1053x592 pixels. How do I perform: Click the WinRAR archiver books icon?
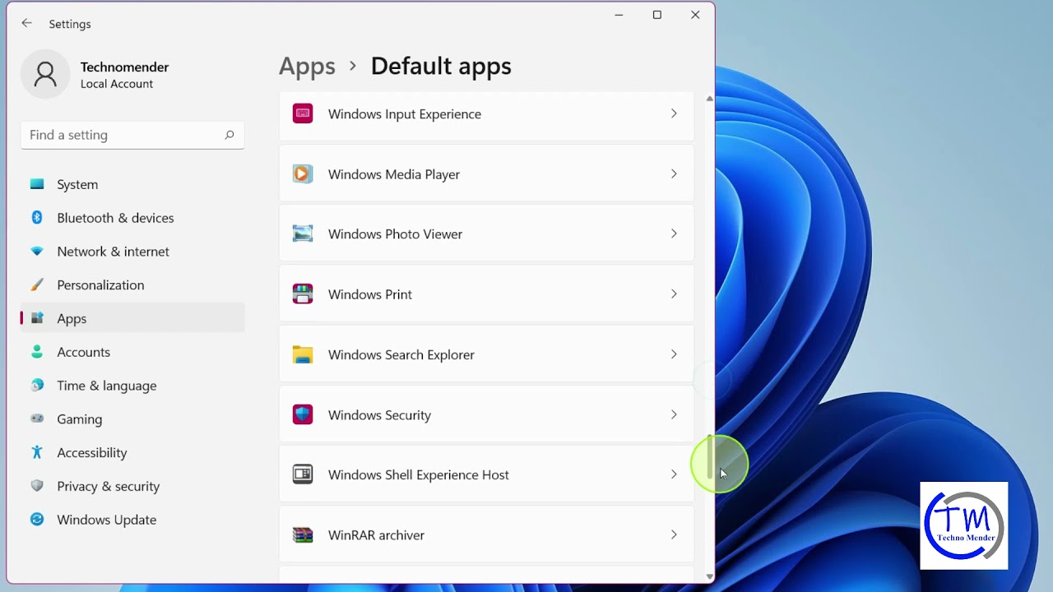tap(303, 535)
